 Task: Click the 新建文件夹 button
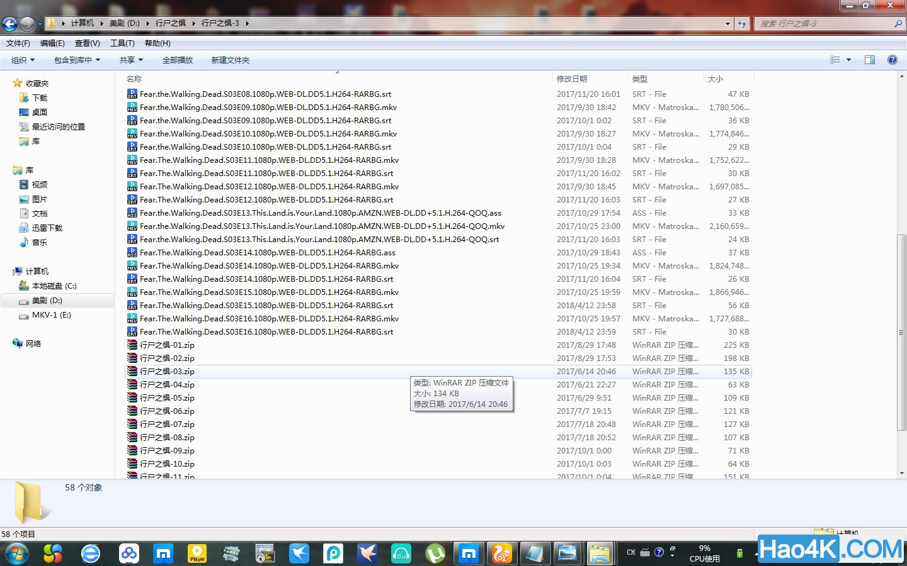[231, 60]
